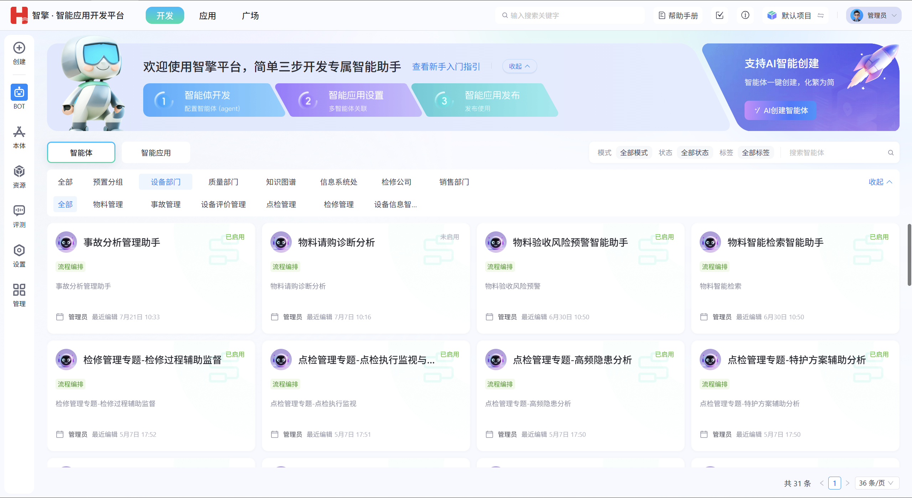Click avatar icon of 物料请购诊断分析 card
912x498 pixels.
click(x=281, y=242)
